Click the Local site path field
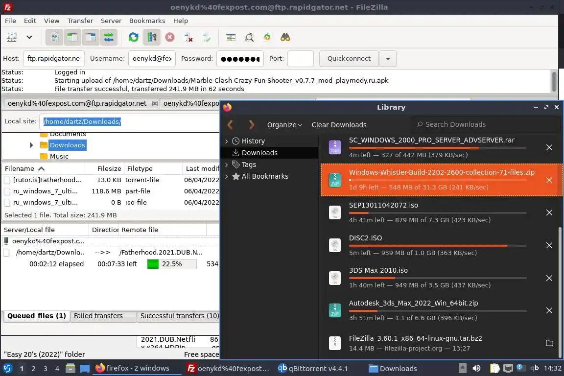 coord(130,121)
